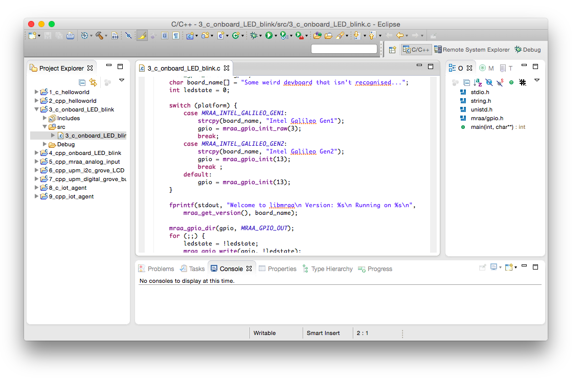
Task: Click the Quick Access search field
Action: (344, 49)
